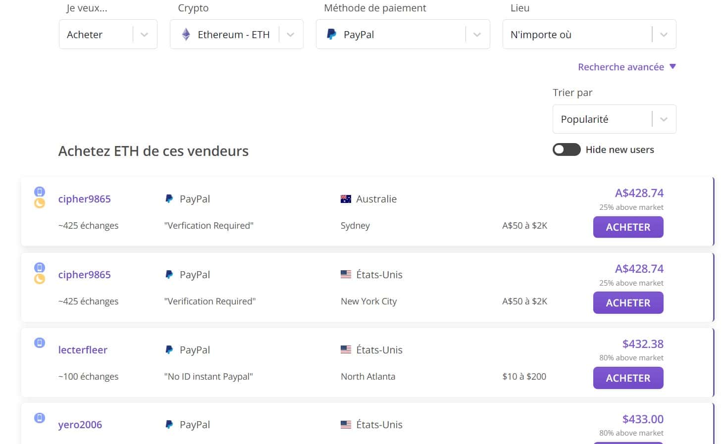Image resolution: width=722 pixels, height=444 pixels.
Task: Click the PayPal icon in lecterfleer's row
Action: point(169,350)
